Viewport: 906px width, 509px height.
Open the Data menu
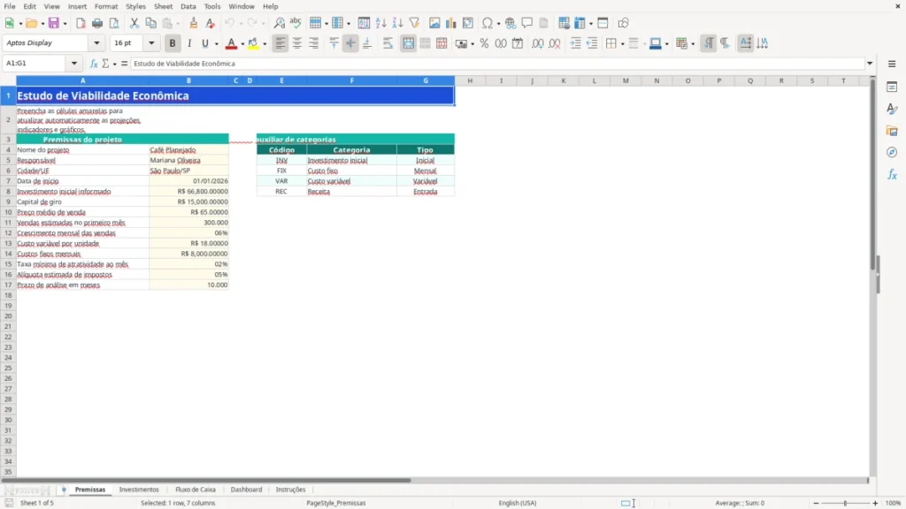point(188,6)
